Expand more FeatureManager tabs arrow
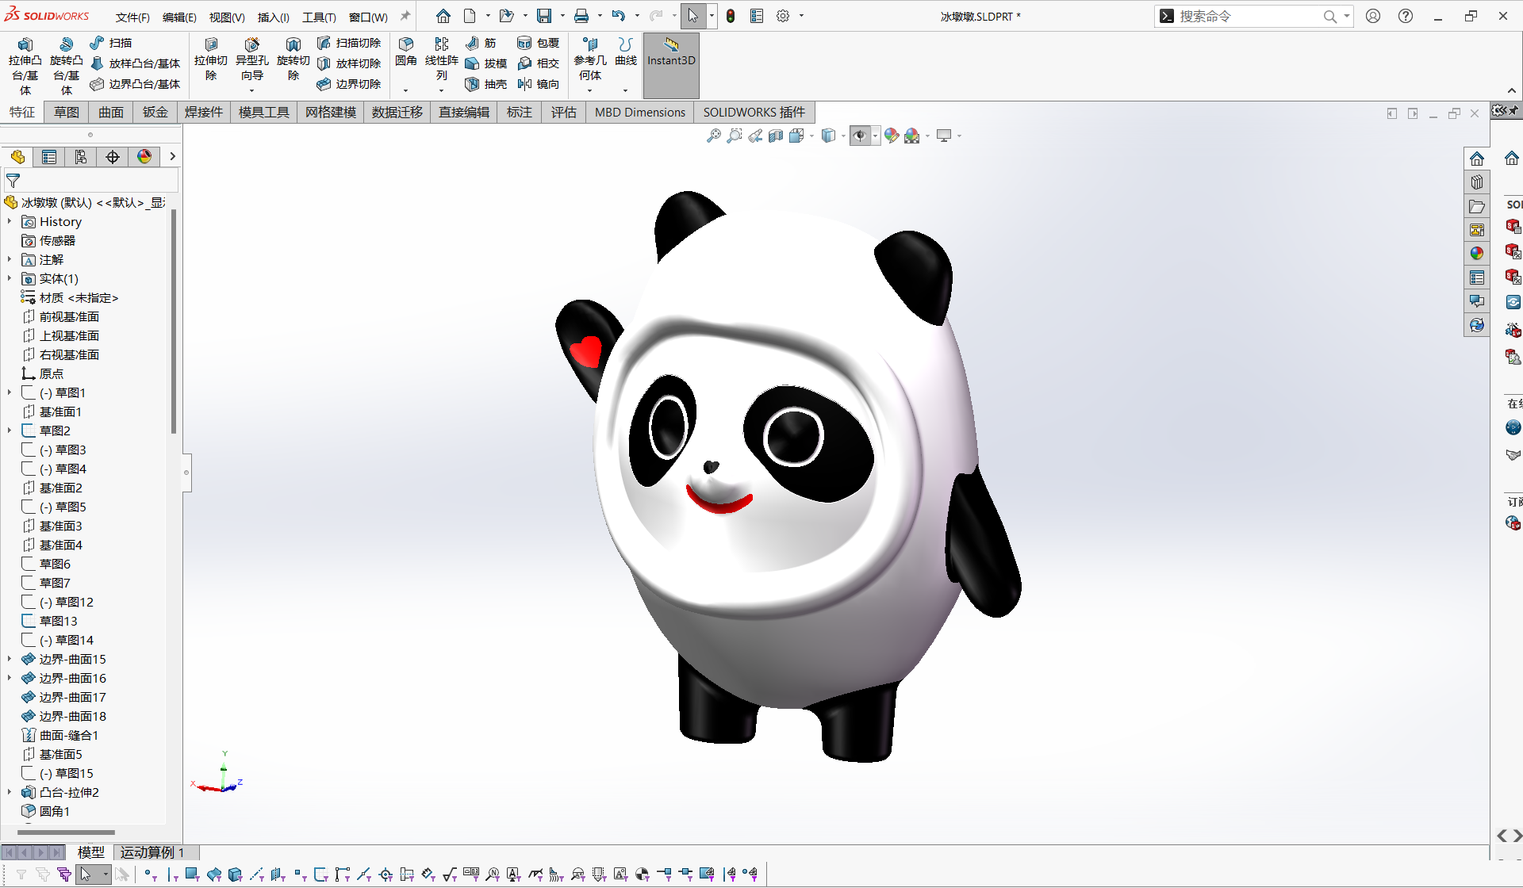The height and width of the screenshot is (888, 1523). 172,157
